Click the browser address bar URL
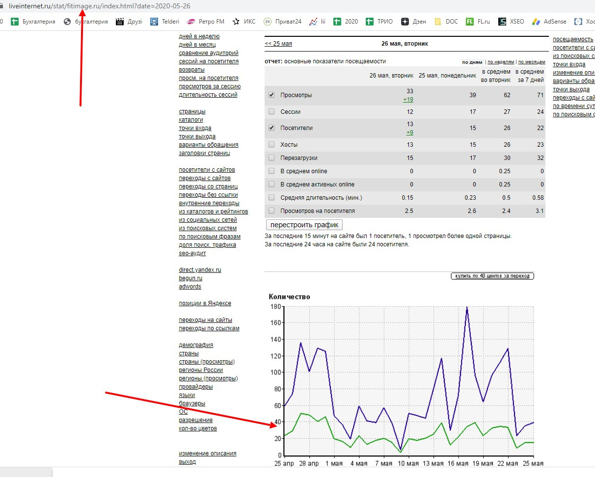595x477 pixels. (100, 6)
